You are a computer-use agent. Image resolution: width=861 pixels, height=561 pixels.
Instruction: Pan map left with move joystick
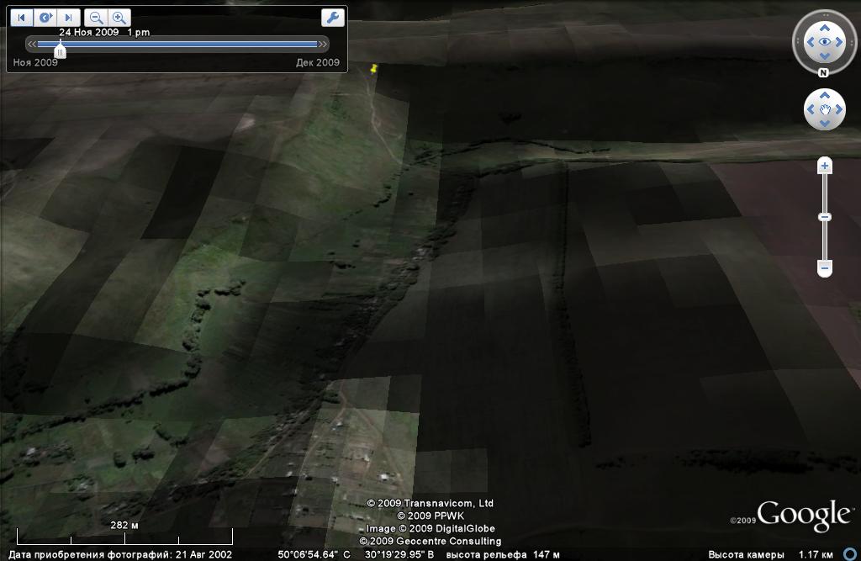(x=811, y=109)
